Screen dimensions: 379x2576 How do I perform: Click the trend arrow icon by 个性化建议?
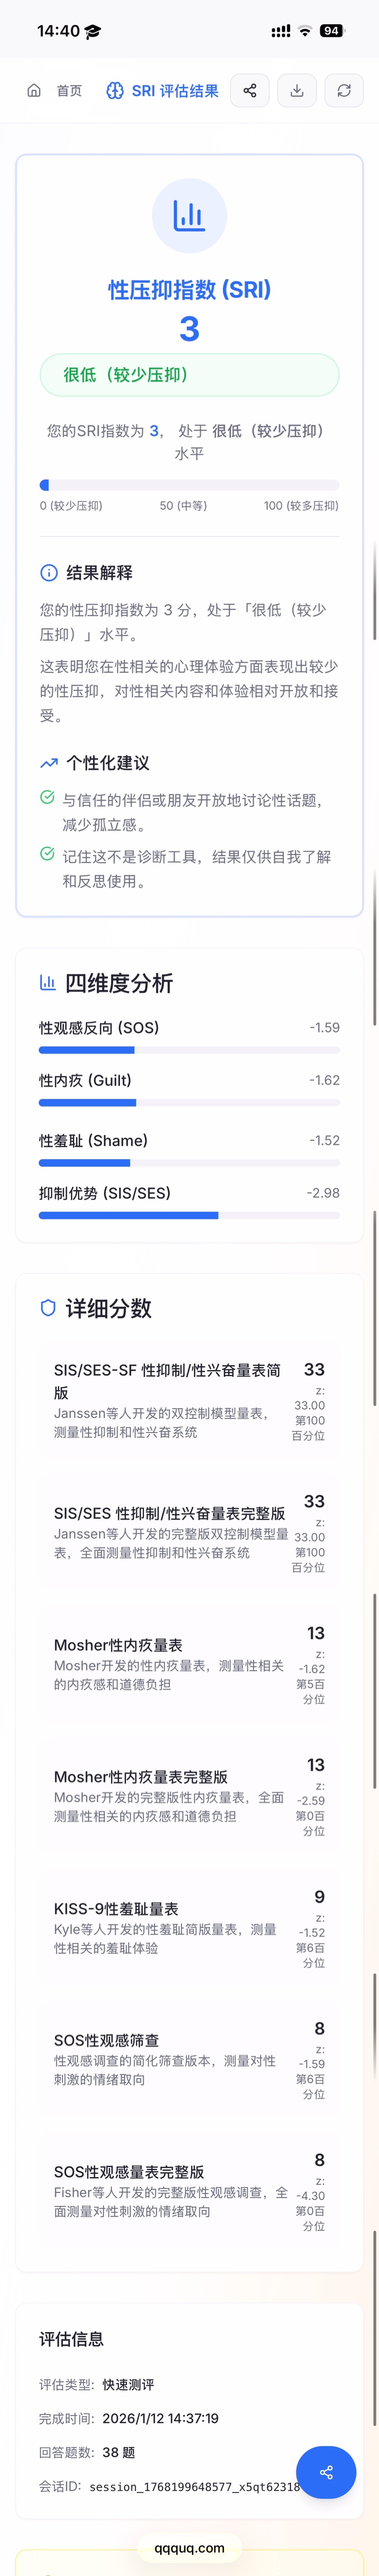(48, 763)
